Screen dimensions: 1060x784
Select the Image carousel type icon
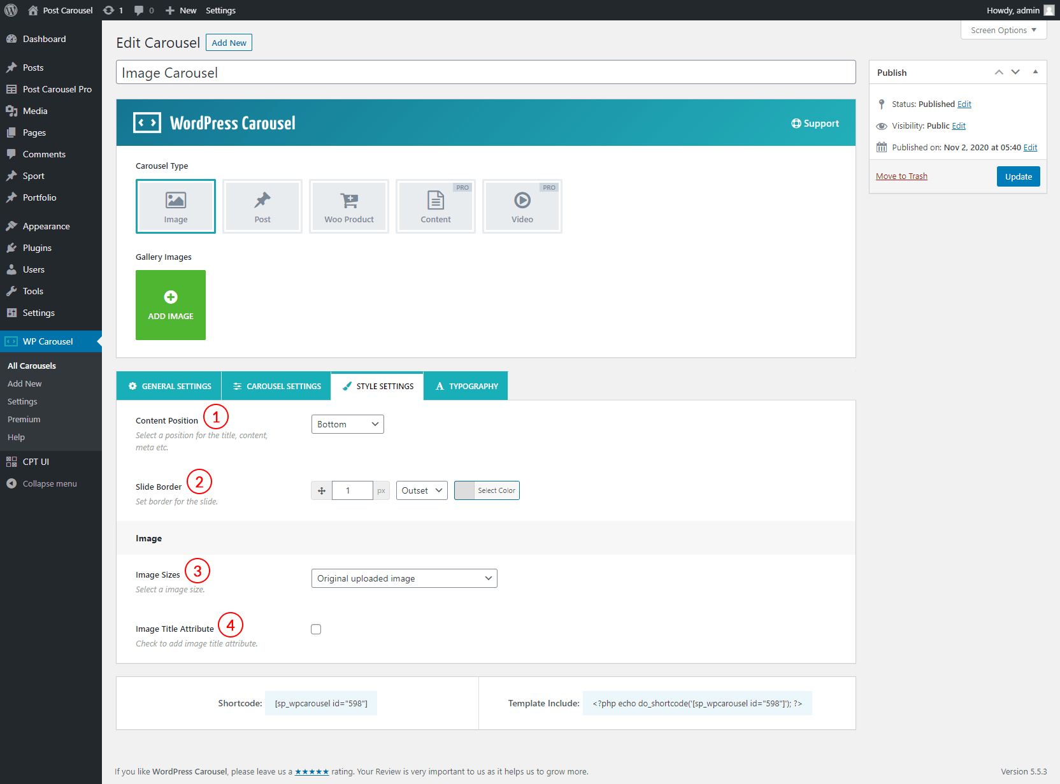click(x=175, y=201)
